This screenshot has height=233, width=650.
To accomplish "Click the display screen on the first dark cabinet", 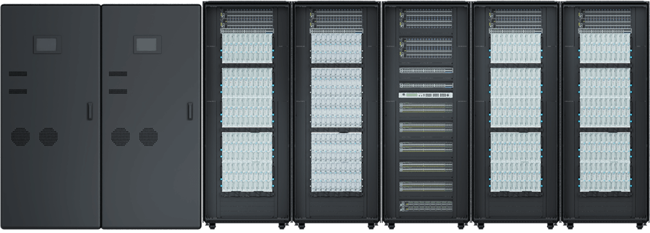I will 47,44.
